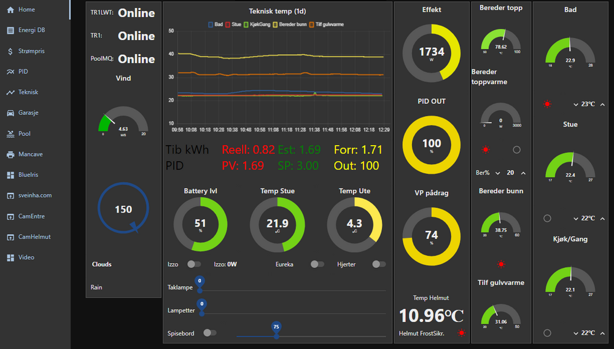Click the Teknisk trend line icon
The width and height of the screenshot is (614, 349).
click(10, 92)
